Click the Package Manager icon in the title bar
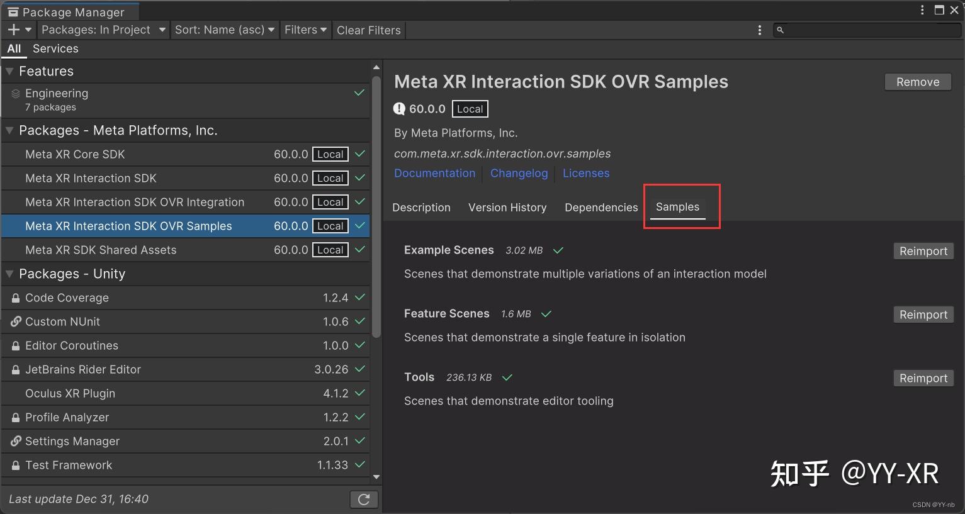Viewport: 965px width, 514px height. pos(13,11)
